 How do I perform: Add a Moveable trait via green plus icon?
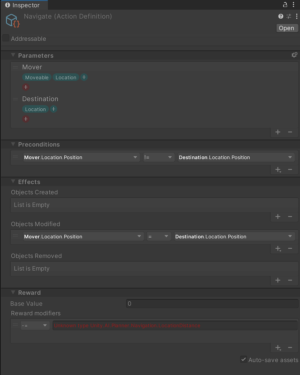[84, 77]
